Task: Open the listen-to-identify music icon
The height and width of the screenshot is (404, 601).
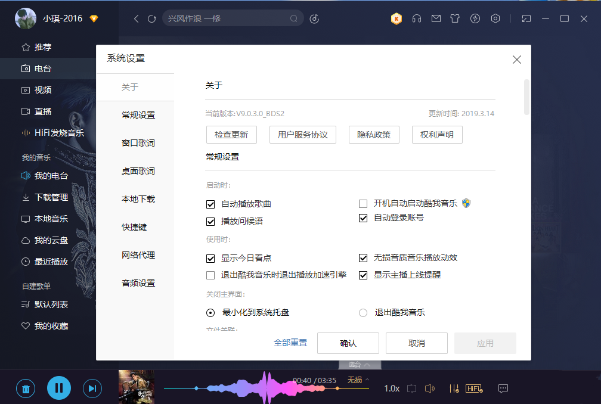Action: pyautogui.click(x=314, y=18)
